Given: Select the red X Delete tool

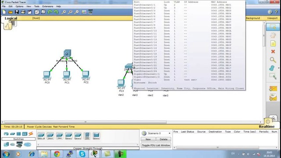Looking at the screenshot, I should tap(273, 52).
